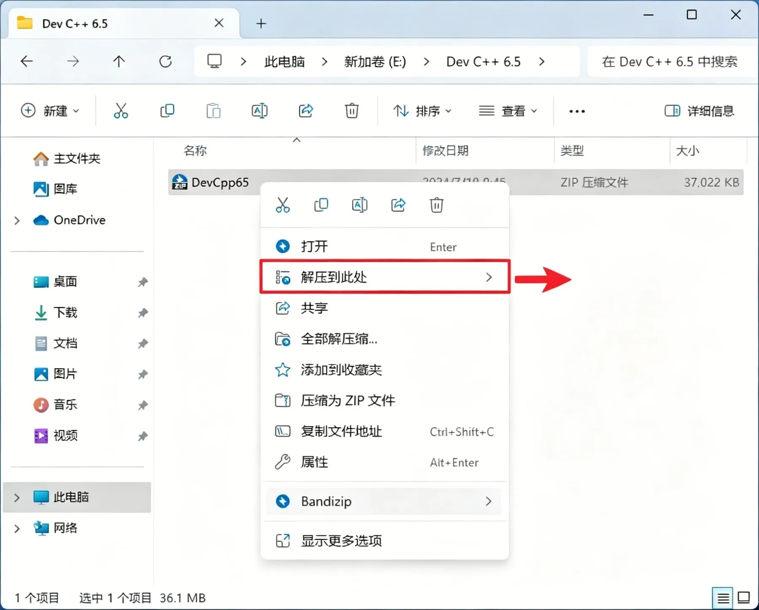
Task: Toggle the 详细信息 details pane
Action: click(x=700, y=111)
